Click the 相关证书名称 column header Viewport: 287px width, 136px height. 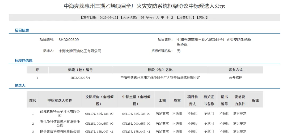[x=209, y=100]
